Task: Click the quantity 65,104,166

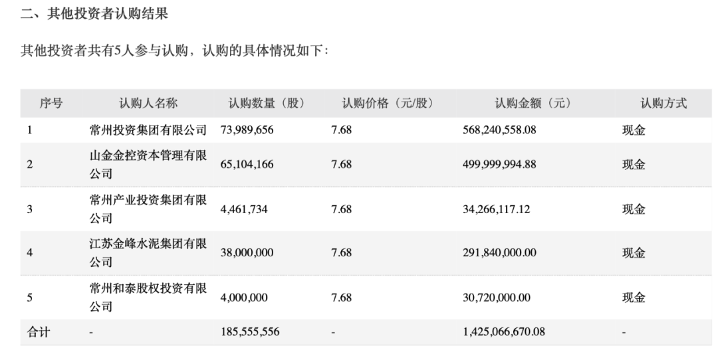Action: [x=247, y=165]
